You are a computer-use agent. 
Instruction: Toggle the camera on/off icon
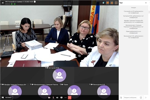pos(49,97)
